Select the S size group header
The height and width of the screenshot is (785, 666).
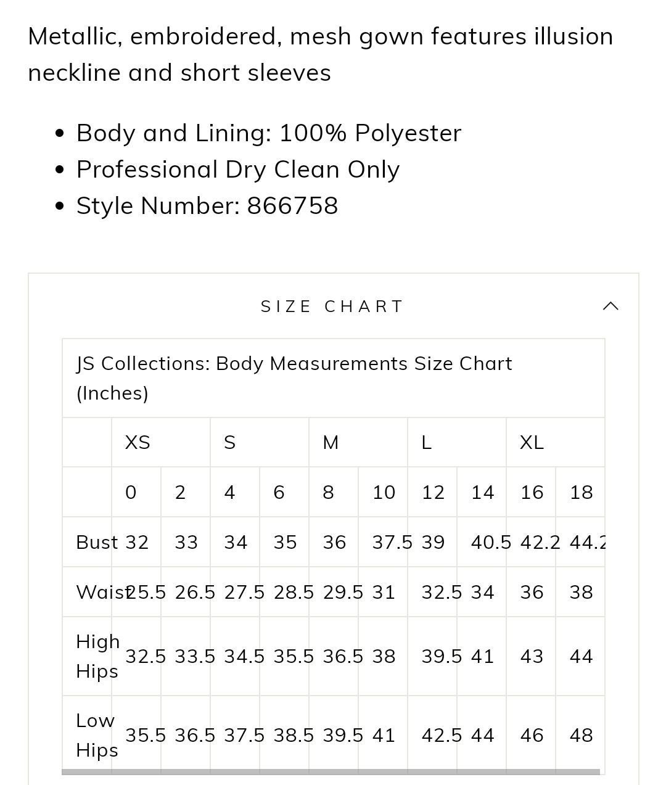coord(229,442)
